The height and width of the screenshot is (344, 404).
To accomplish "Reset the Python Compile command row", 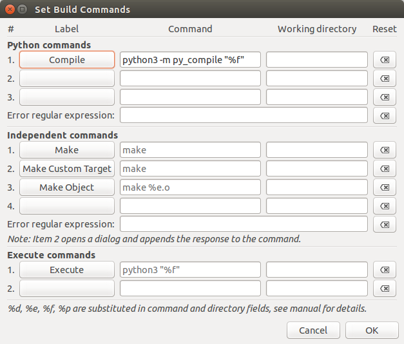I will click(x=384, y=60).
